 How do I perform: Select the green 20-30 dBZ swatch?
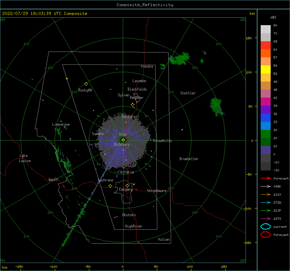[266, 134]
